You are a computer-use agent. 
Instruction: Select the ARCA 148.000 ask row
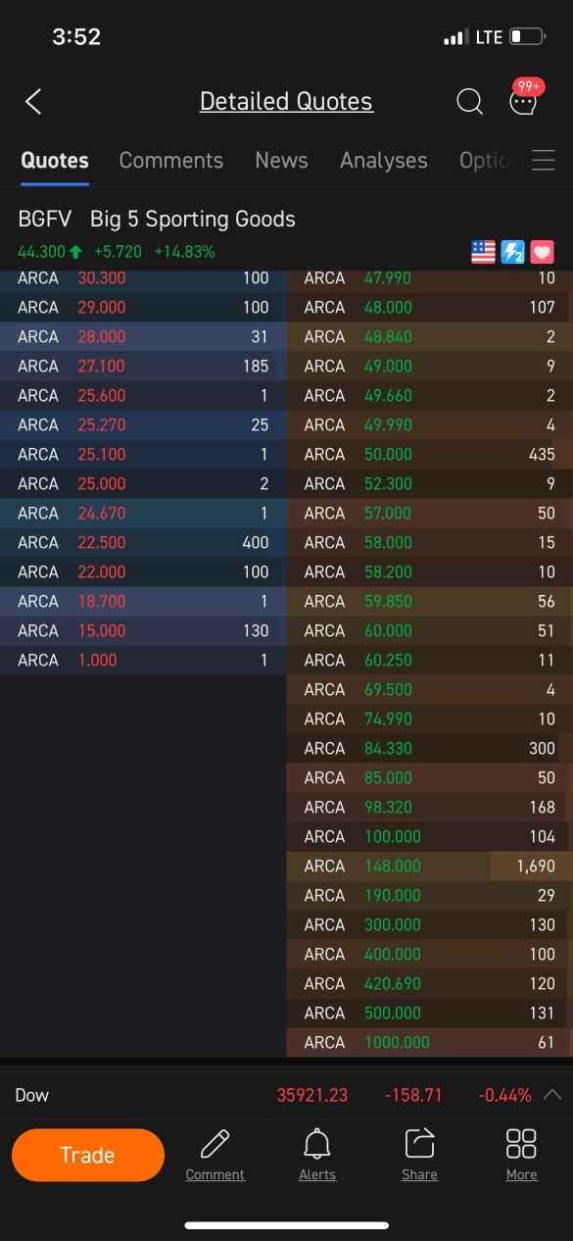(430, 867)
